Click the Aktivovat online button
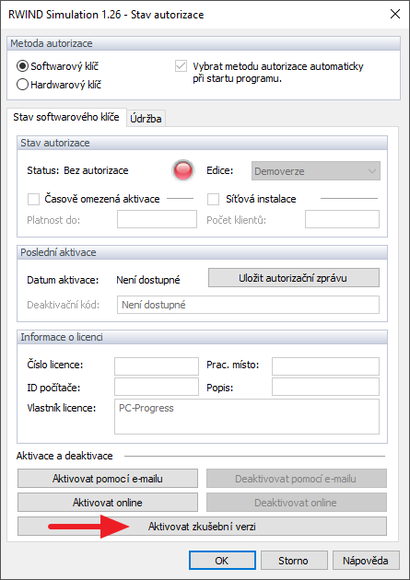The width and height of the screenshot is (410, 580). 108,503
